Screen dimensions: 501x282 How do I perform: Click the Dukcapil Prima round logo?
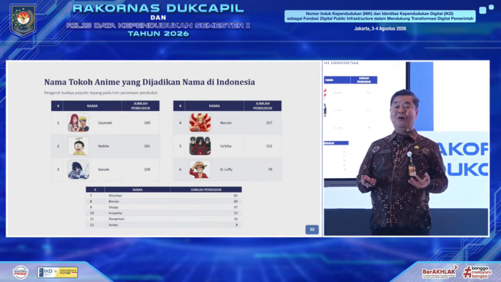[x=21, y=272]
